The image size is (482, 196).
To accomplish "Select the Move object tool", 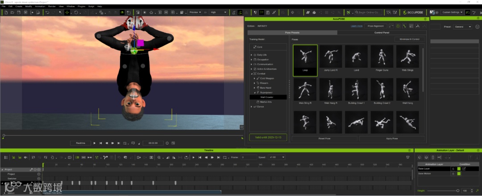I will pos(67,12).
